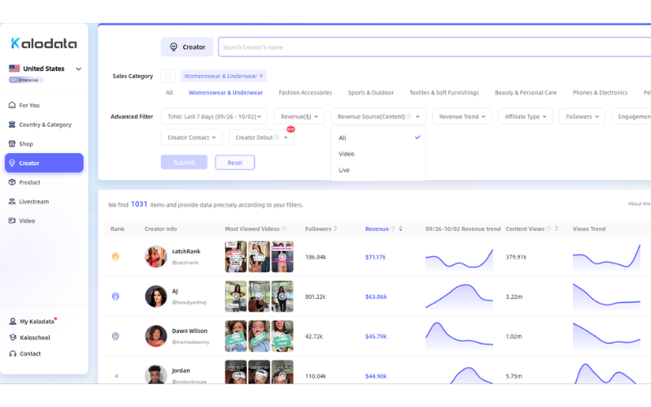Open AJ's profile avatar
The height and width of the screenshot is (407, 651).
155,296
